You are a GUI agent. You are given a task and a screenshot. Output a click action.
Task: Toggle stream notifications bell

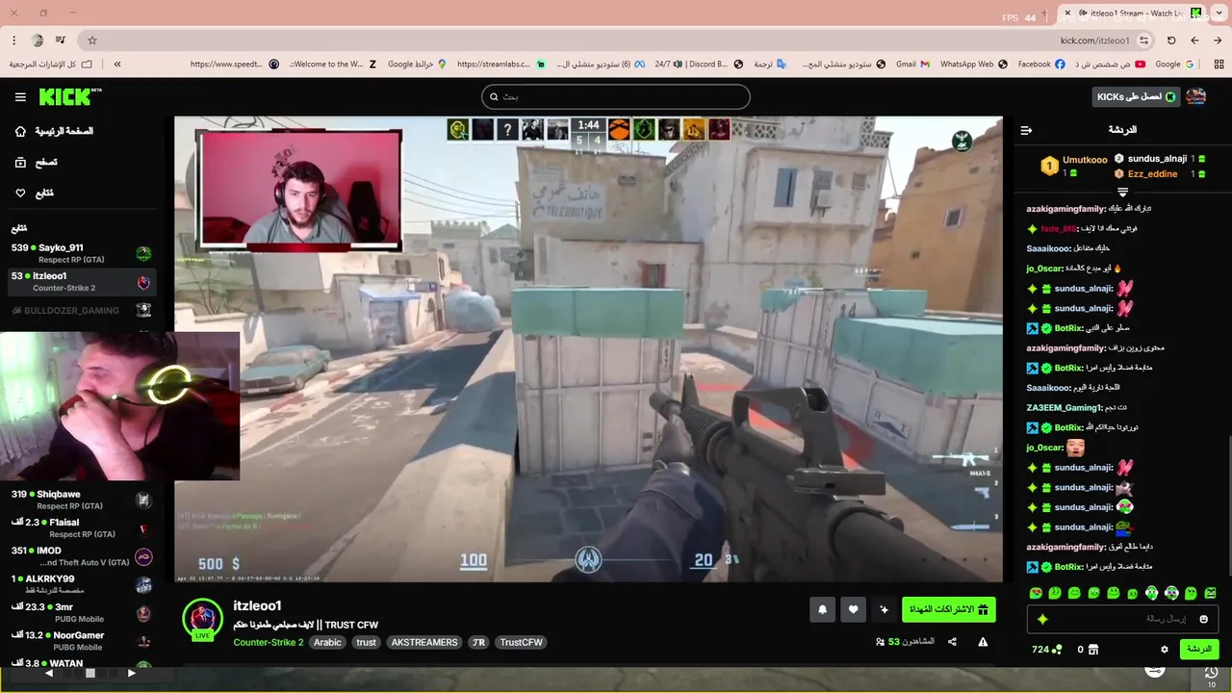822,609
